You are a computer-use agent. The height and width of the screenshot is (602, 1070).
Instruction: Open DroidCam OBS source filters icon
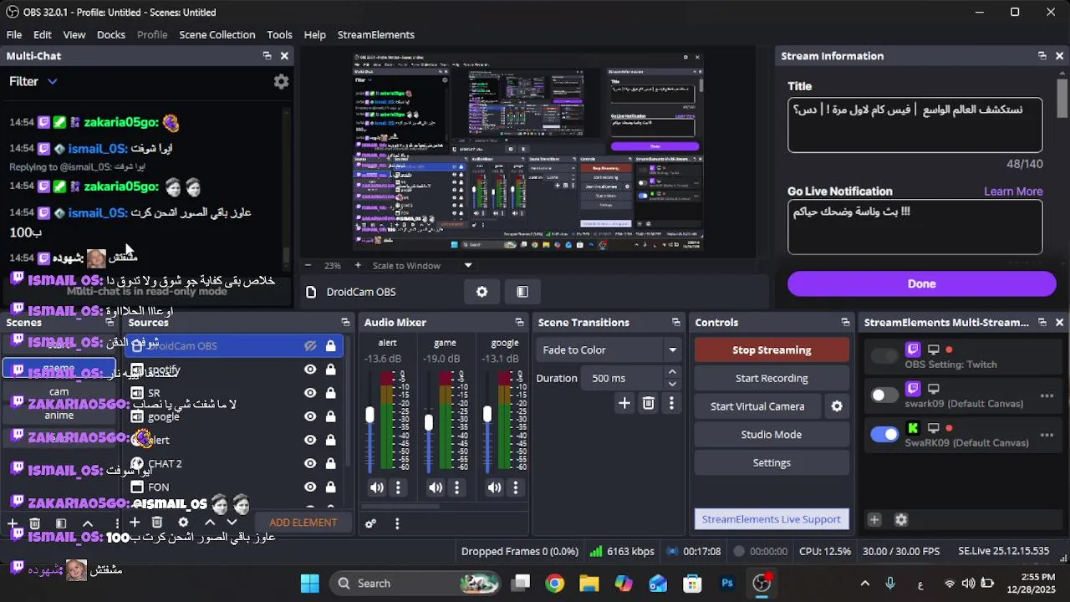pyautogui.click(x=522, y=292)
